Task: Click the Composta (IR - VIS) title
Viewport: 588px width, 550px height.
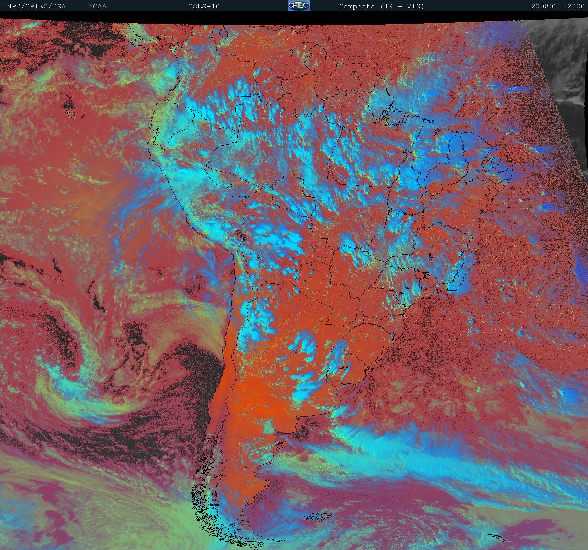Action: pos(381,6)
